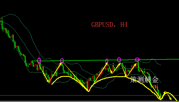
Task: Click the white 策测解金 watermark text
Action: [144, 80]
